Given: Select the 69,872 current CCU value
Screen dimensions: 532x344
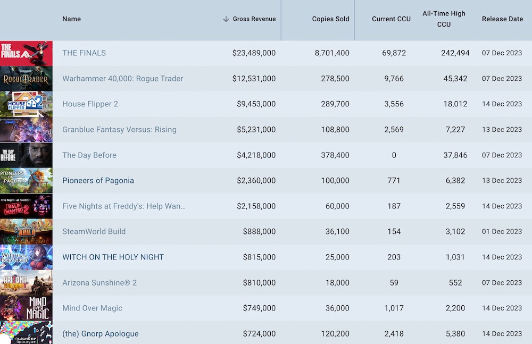Looking at the screenshot, I should point(394,53).
